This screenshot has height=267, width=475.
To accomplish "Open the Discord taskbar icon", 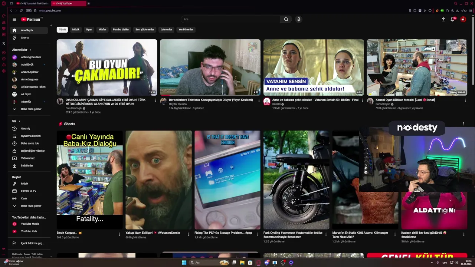I will (267, 263).
